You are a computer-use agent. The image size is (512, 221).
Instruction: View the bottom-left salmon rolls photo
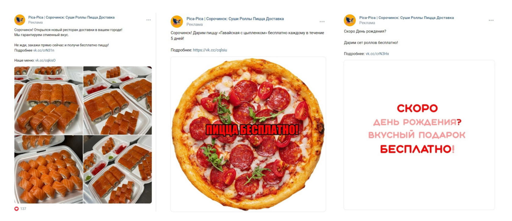coord(48,169)
